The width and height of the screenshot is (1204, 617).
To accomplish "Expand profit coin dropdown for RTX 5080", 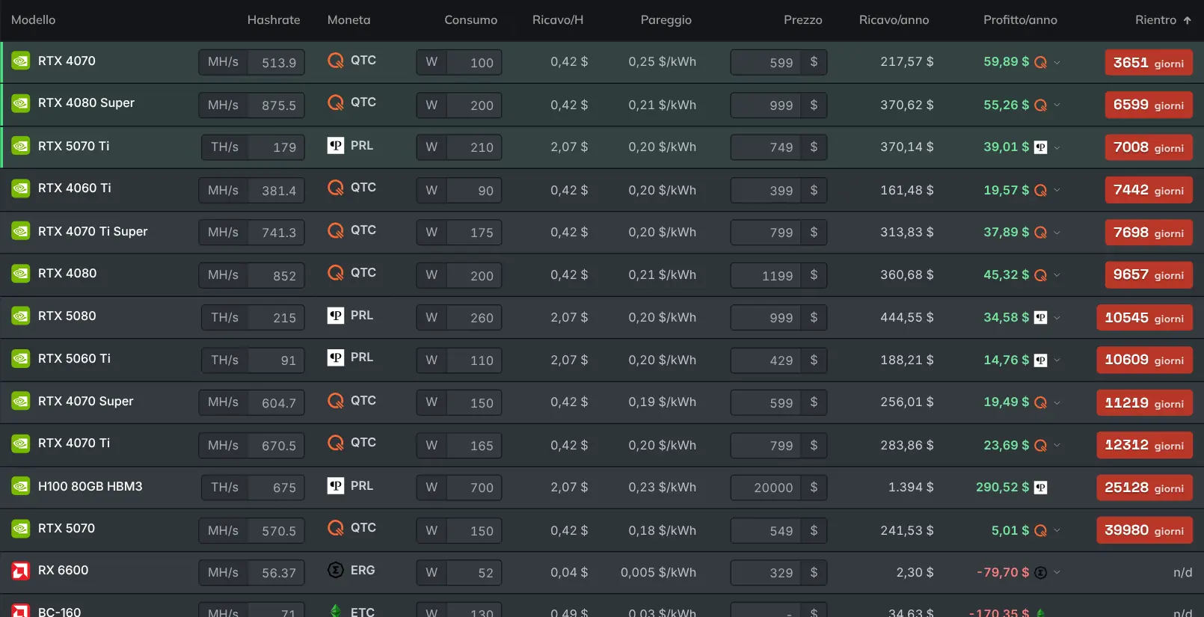I will click(1057, 318).
